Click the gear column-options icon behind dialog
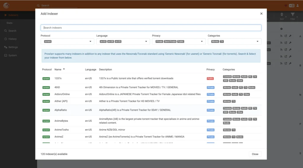303x168 pixels. click(281, 29)
